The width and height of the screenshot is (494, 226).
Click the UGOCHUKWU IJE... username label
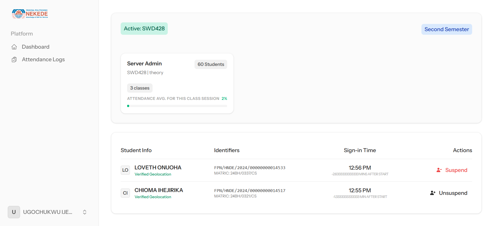tap(48, 212)
